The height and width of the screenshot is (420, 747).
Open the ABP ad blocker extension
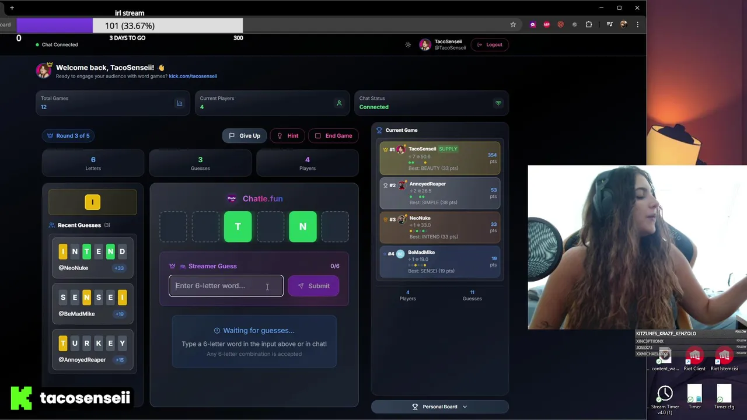(x=546, y=24)
